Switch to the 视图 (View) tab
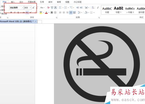 click(x=67, y=2)
